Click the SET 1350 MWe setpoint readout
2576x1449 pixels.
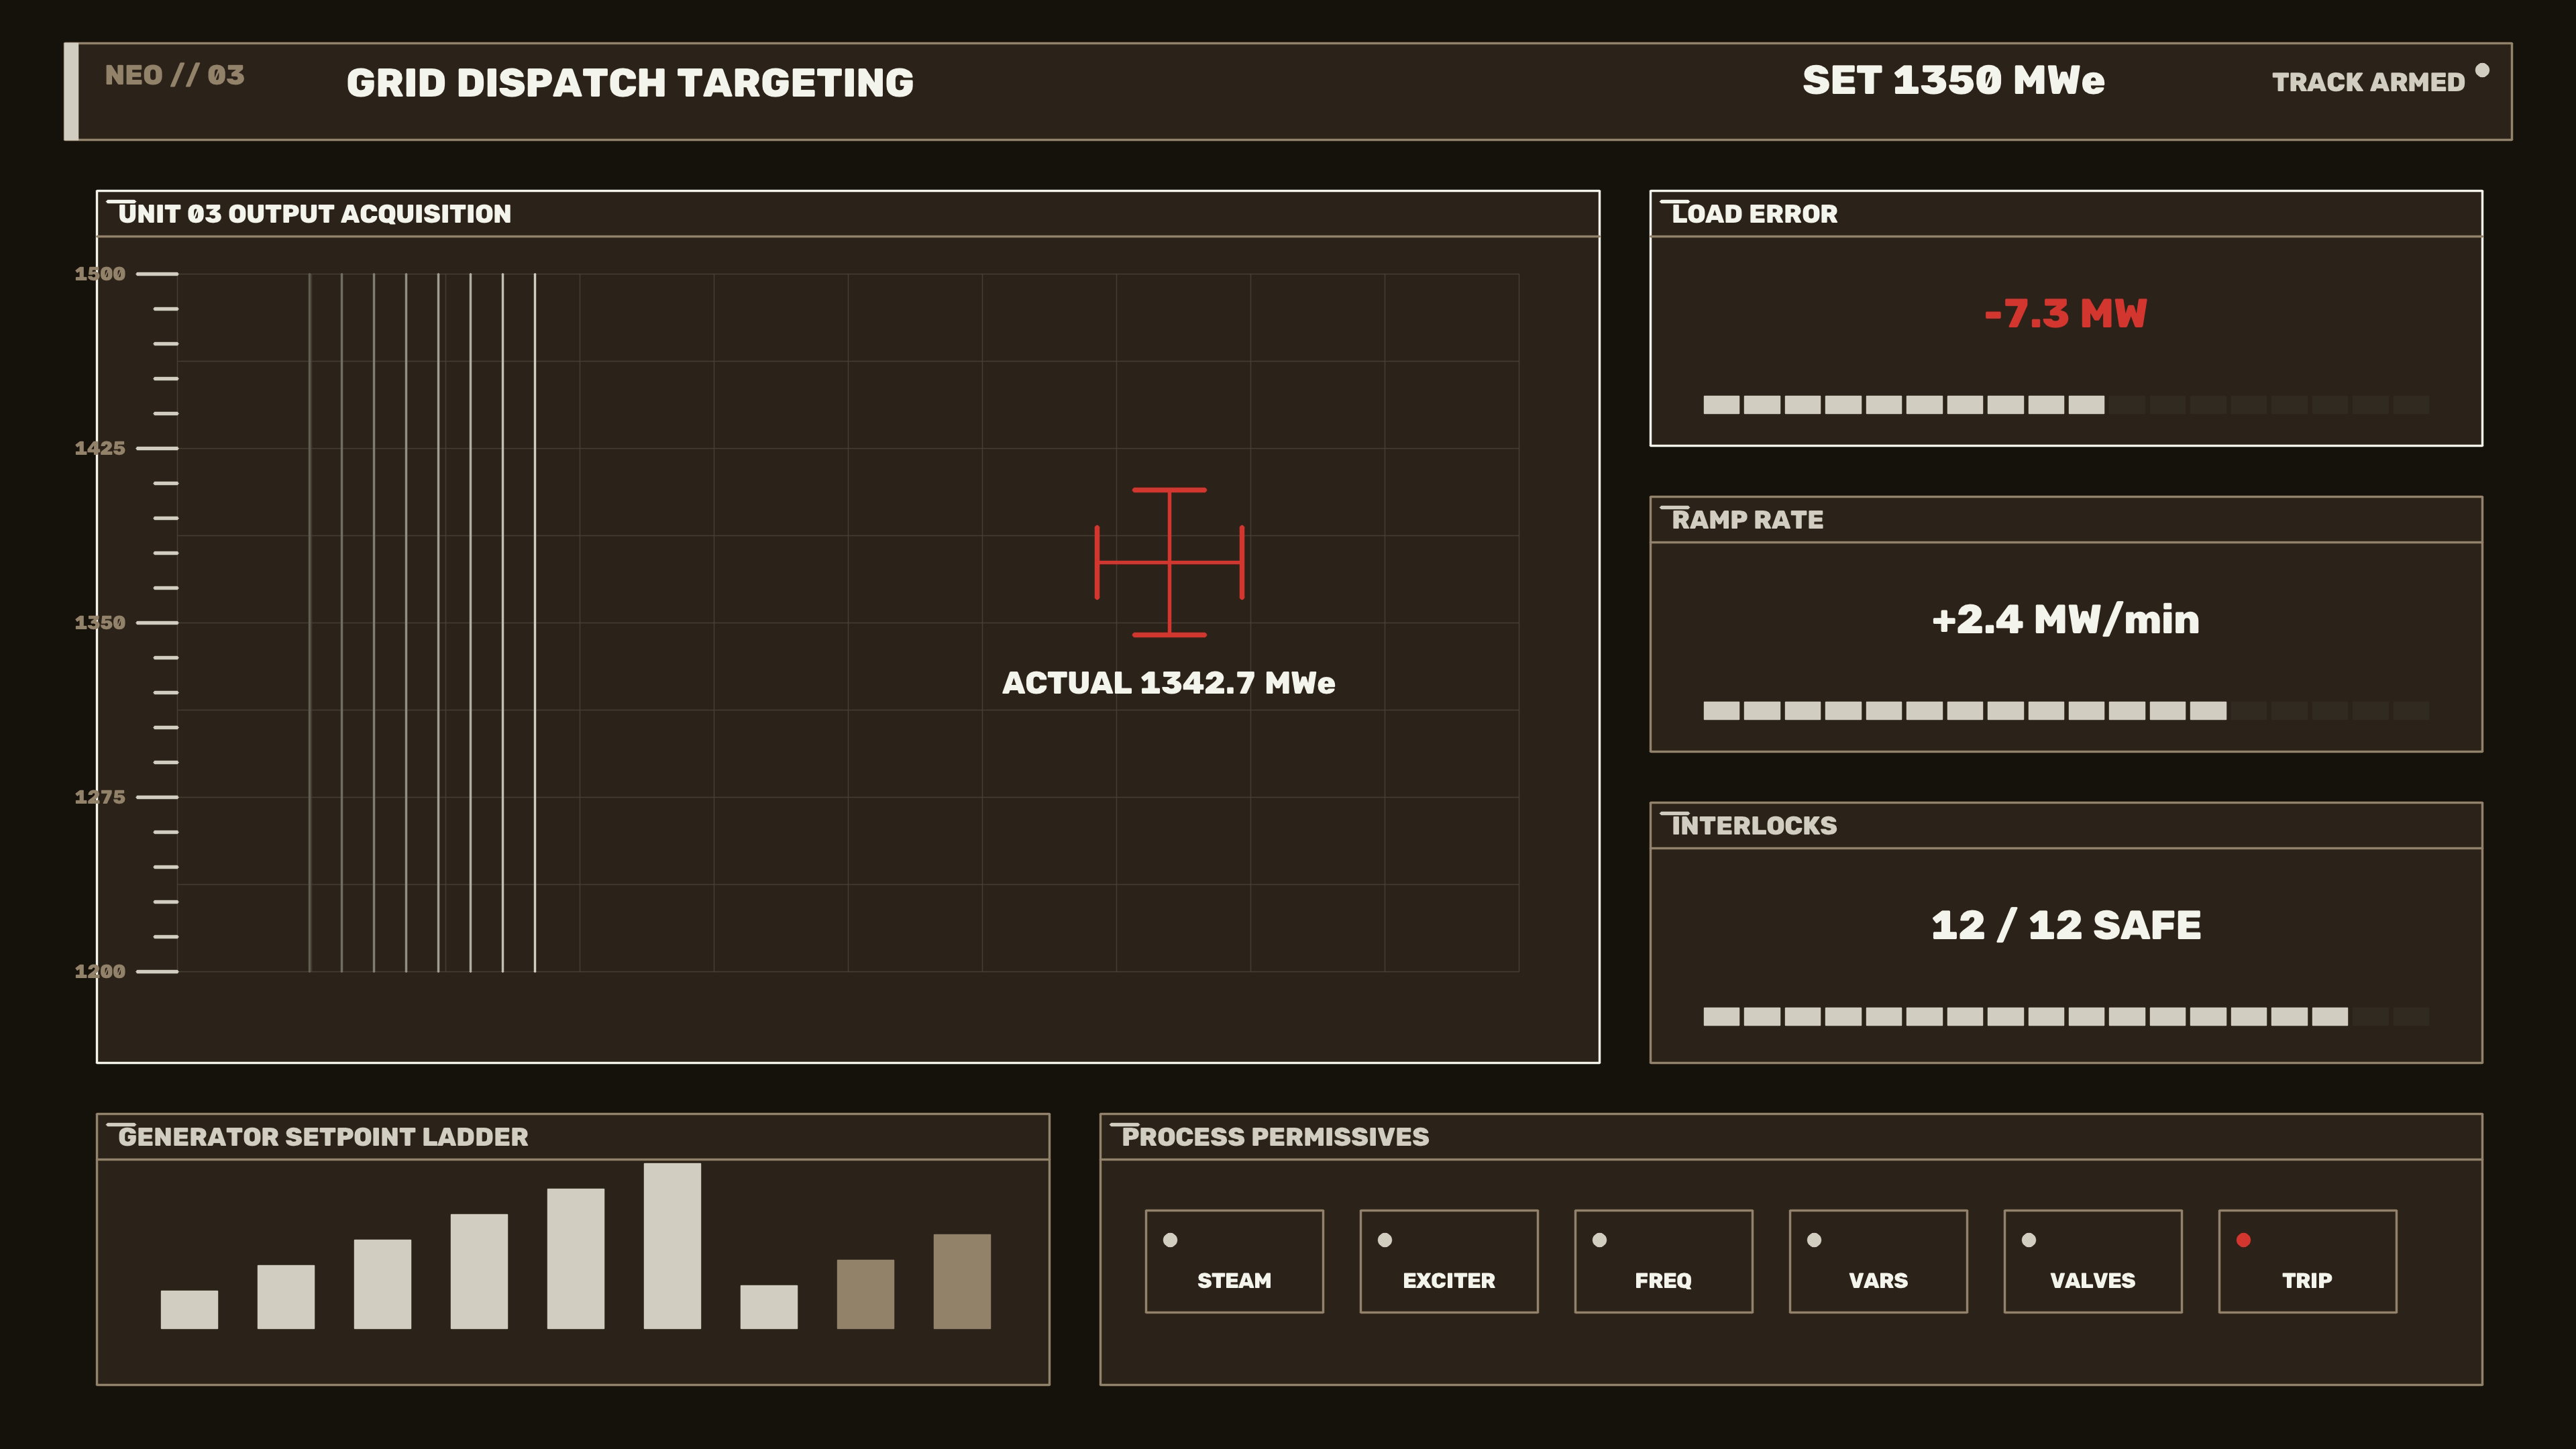coord(1953,81)
